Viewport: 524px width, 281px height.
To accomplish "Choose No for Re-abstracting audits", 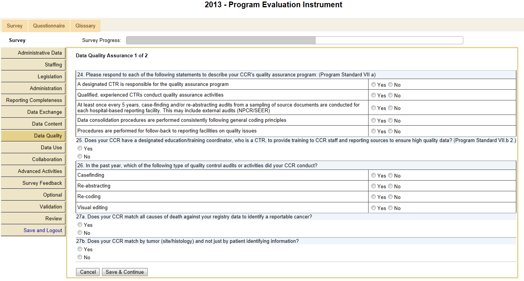I will [390, 186].
